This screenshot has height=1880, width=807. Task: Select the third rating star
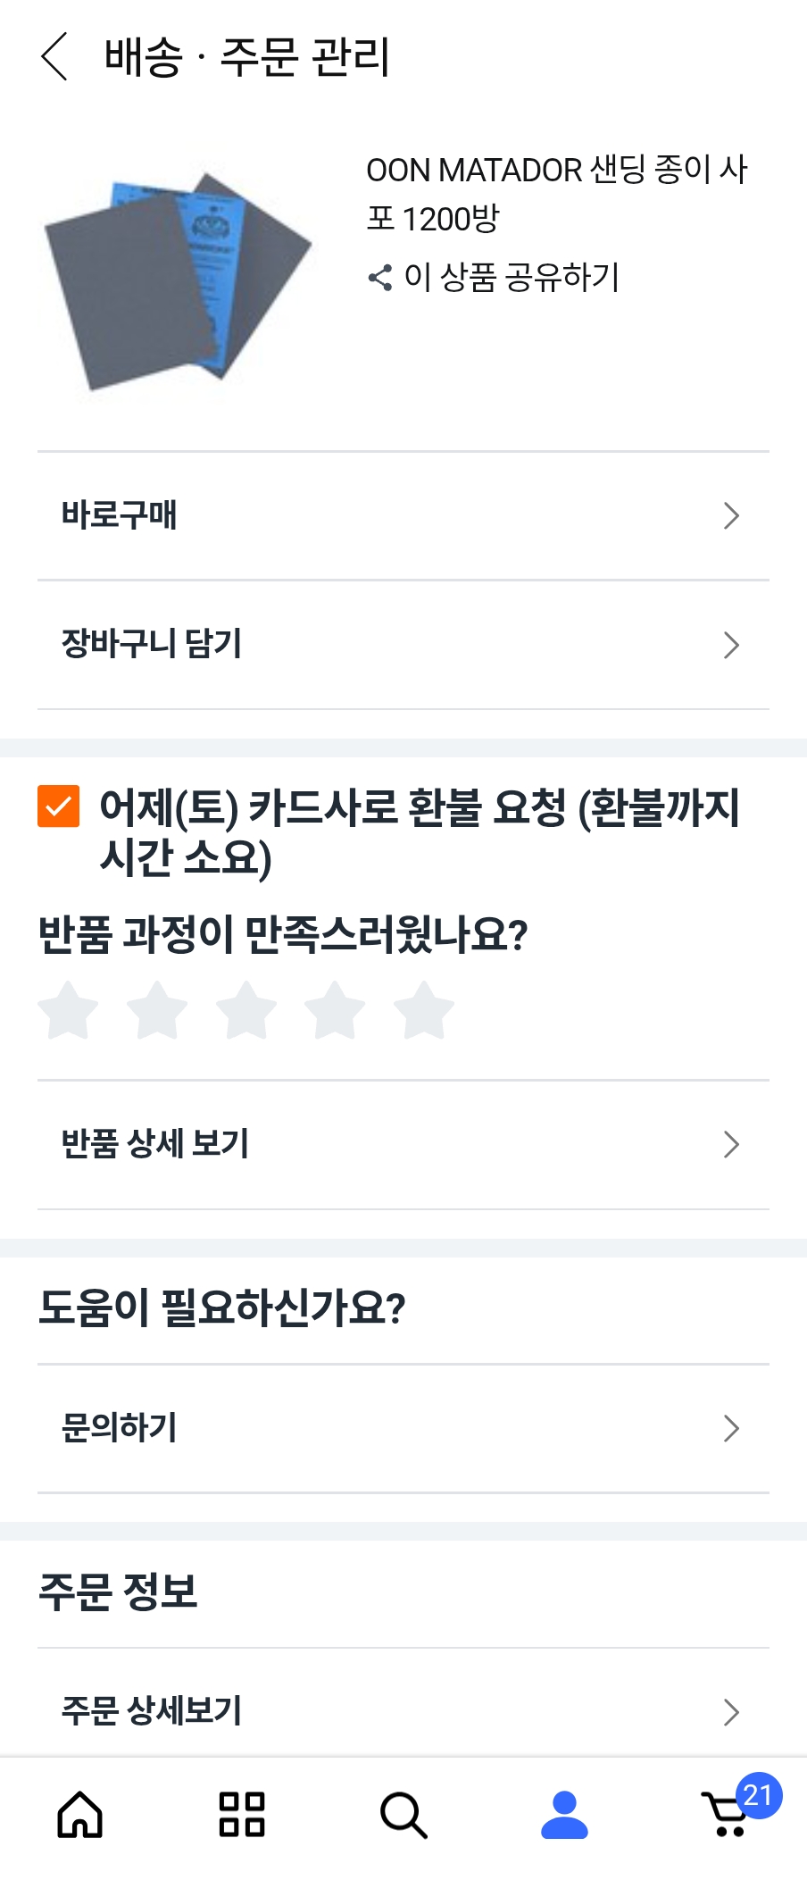coord(246,1011)
